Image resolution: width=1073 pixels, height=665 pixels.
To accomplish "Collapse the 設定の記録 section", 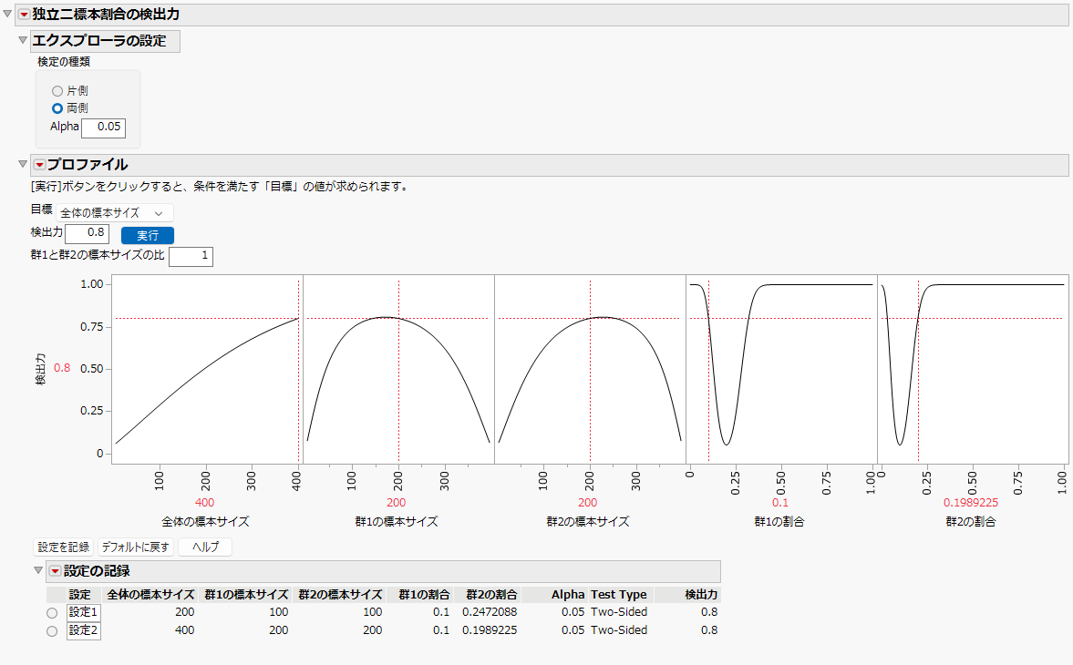I will click(x=38, y=570).
